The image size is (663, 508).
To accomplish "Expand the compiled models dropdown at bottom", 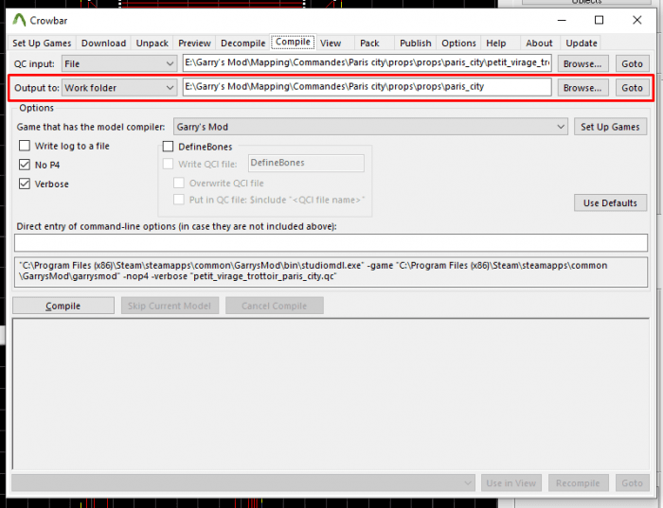I will click(x=243, y=482).
